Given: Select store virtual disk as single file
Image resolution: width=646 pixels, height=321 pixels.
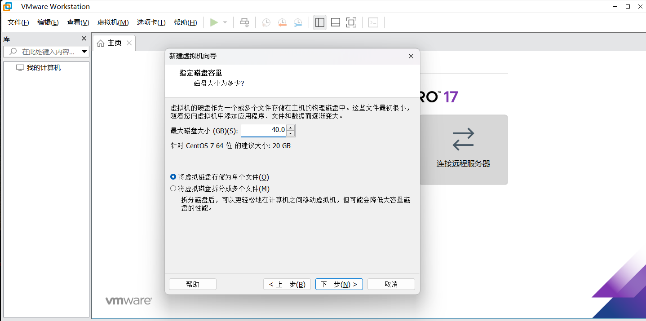Looking at the screenshot, I should pyautogui.click(x=220, y=177).
